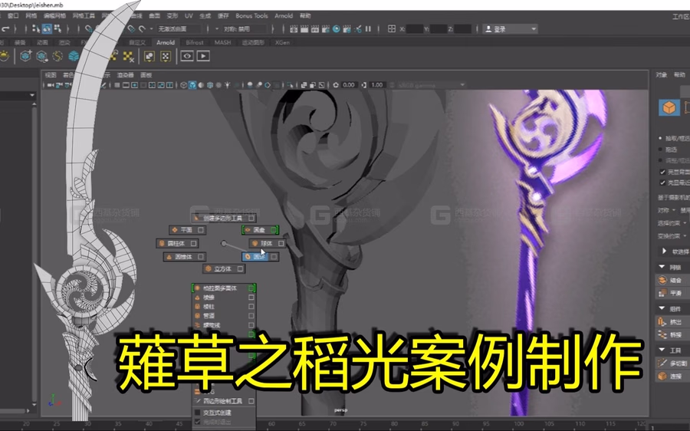Open option box for Pyramid (棱锥)
Image resolution: width=690 pixels, height=431 pixels.
(251, 298)
